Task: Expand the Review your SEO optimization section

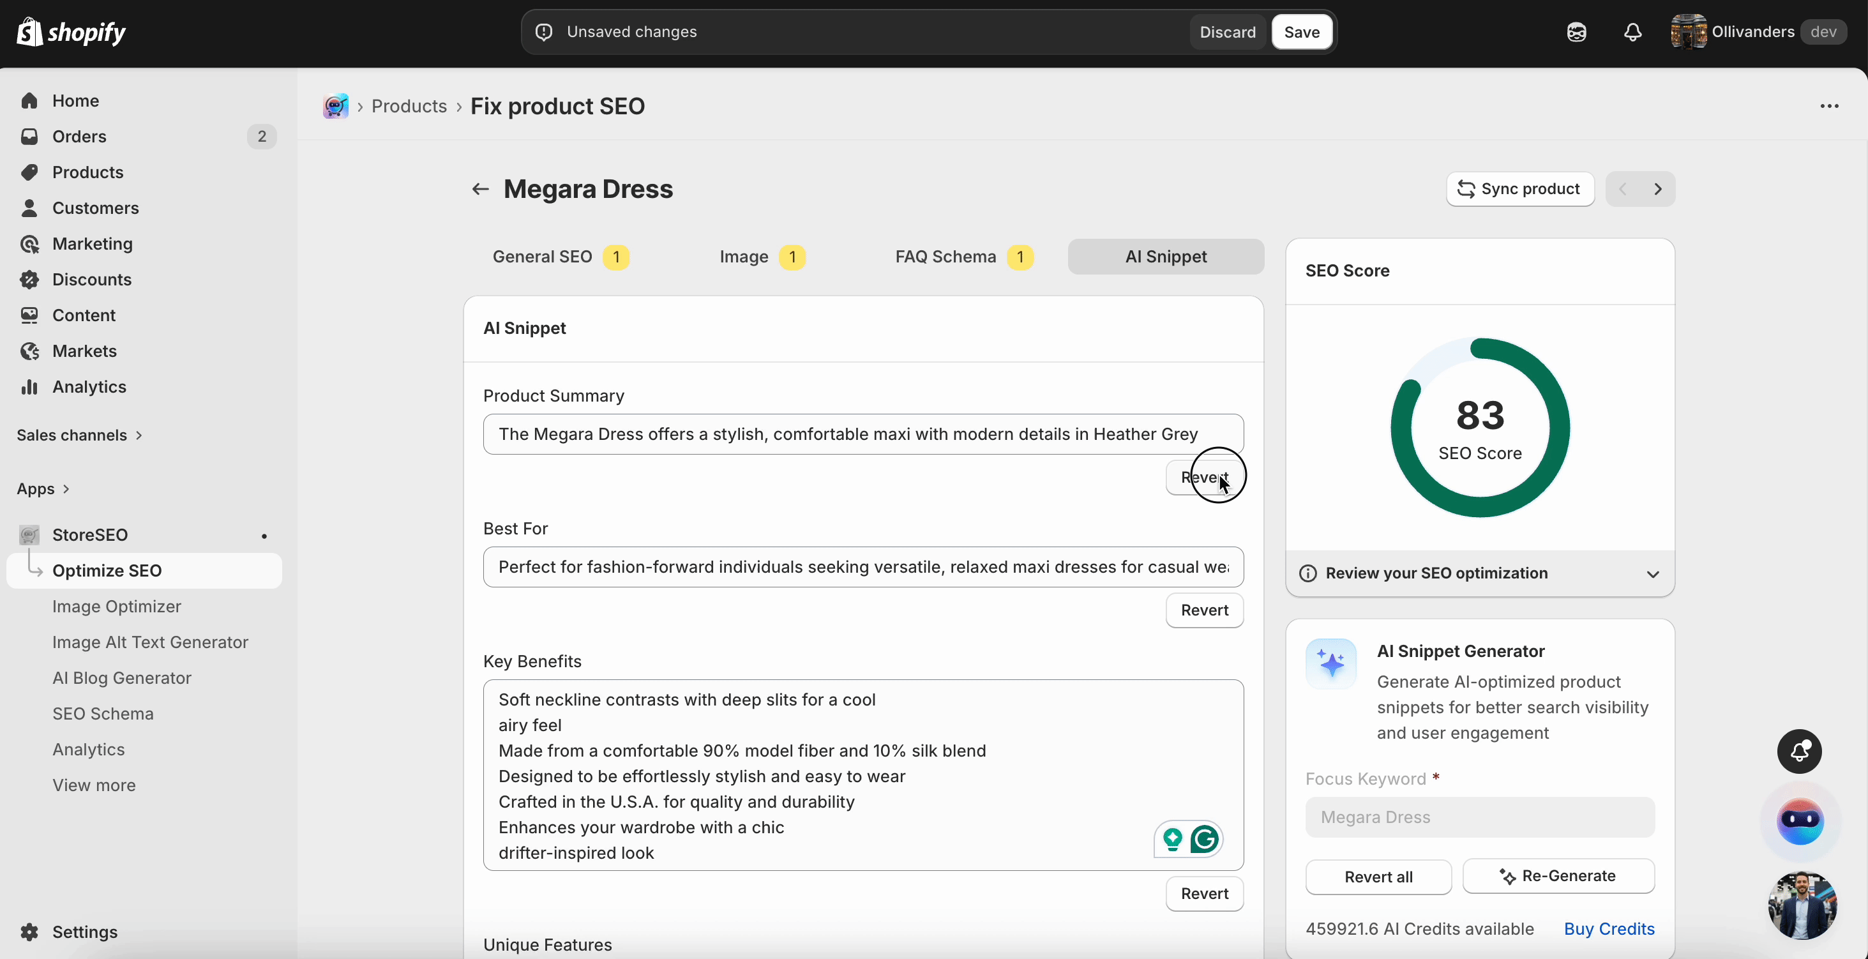Action: pyautogui.click(x=1653, y=574)
